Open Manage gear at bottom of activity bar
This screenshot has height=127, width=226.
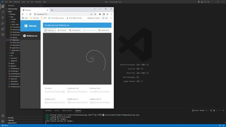(x=3, y=121)
